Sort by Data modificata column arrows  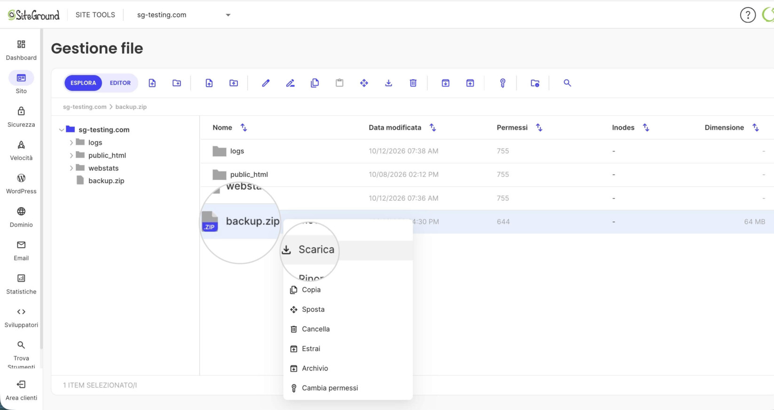[x=433, y=128]
